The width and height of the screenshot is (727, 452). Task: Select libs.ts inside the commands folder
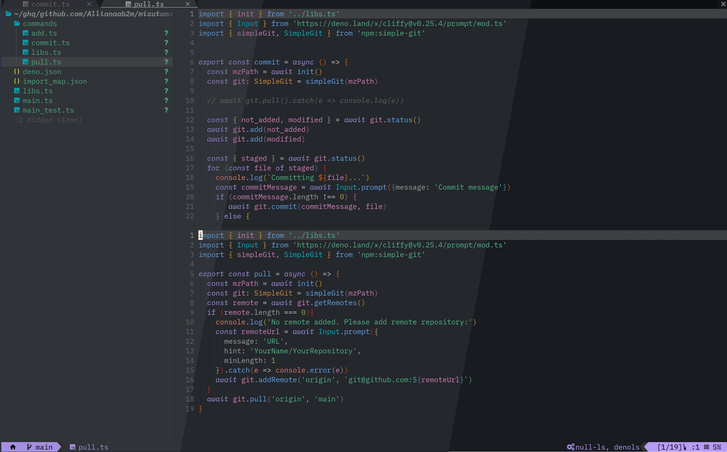point(46,52)
